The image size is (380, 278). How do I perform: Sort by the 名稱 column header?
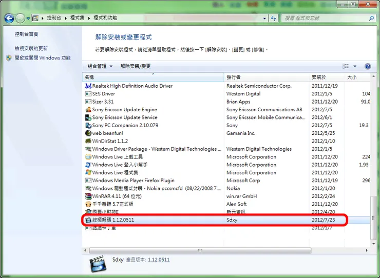pos(153,77)
